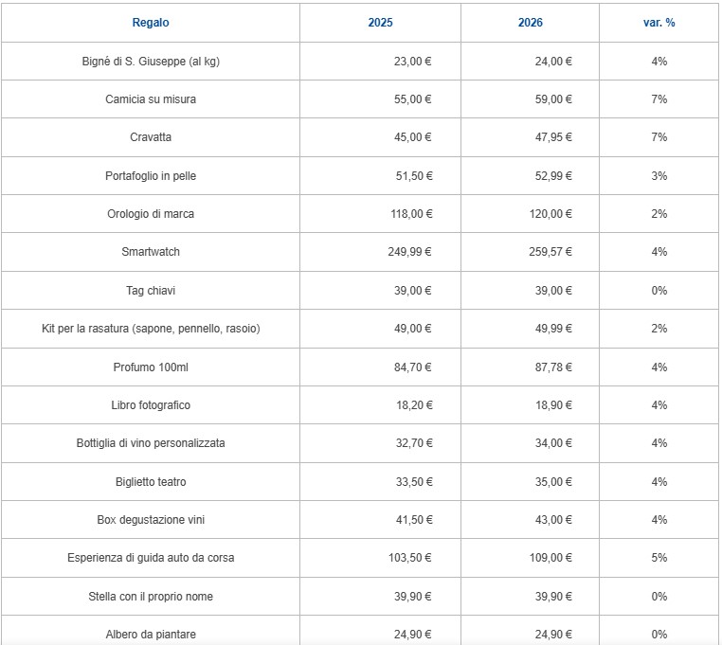This screenshot has width=722, height=645.
Task: Click the Profumo 100ml 2026 price 87,78 €
Action: tap(551, 367)
